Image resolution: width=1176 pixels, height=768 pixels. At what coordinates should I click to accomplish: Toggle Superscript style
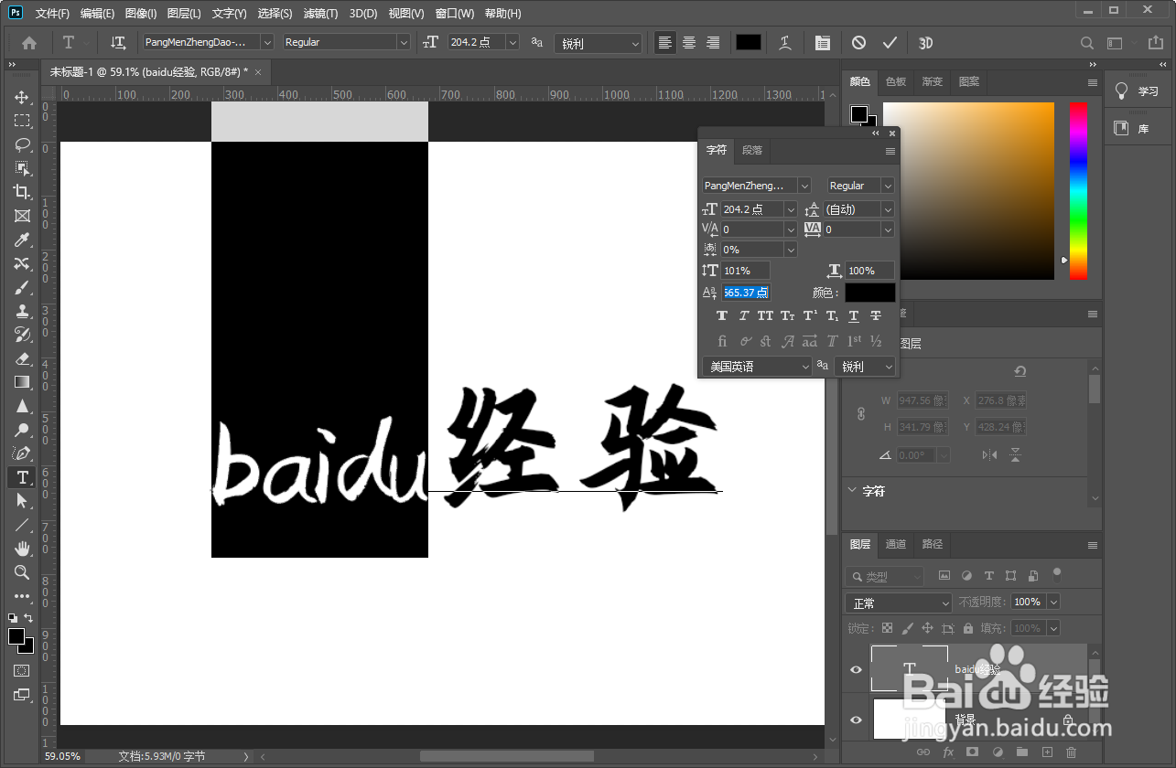[810, 315]
